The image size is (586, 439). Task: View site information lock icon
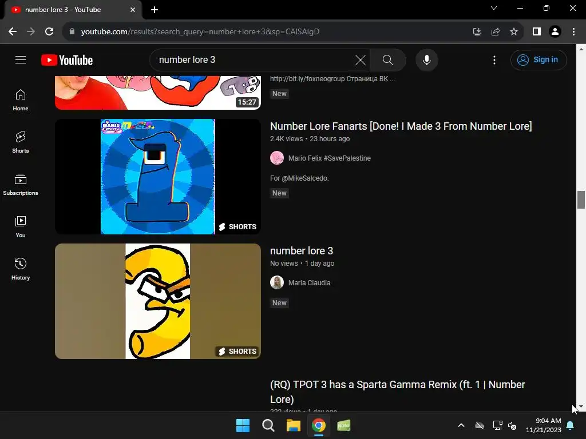(x=72, y=31)
